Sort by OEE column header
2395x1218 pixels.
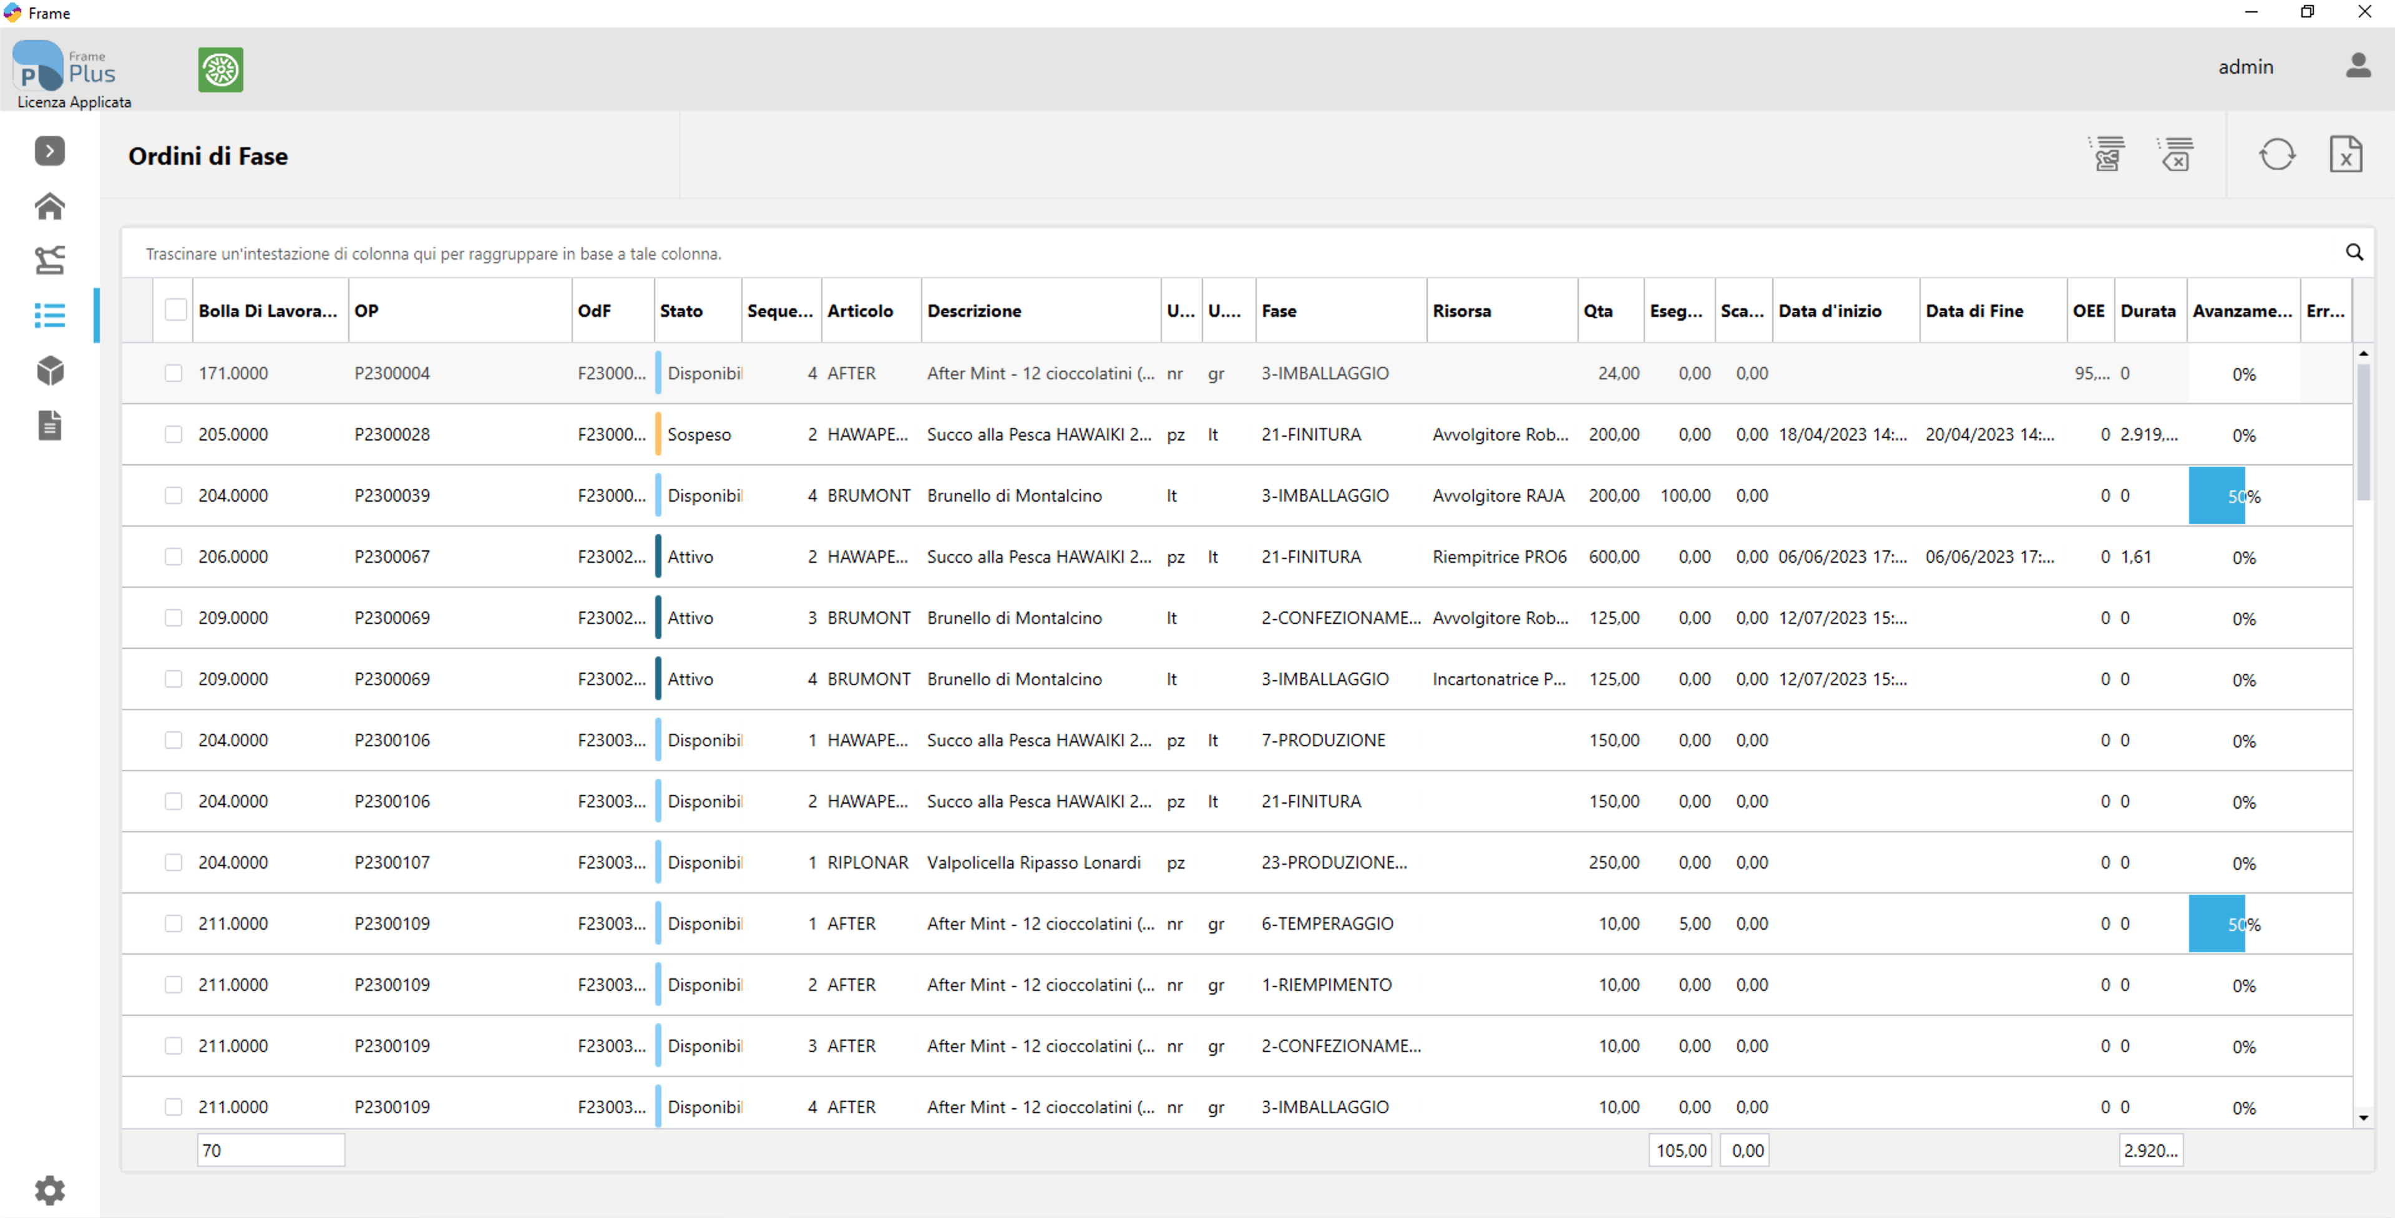2090,311
